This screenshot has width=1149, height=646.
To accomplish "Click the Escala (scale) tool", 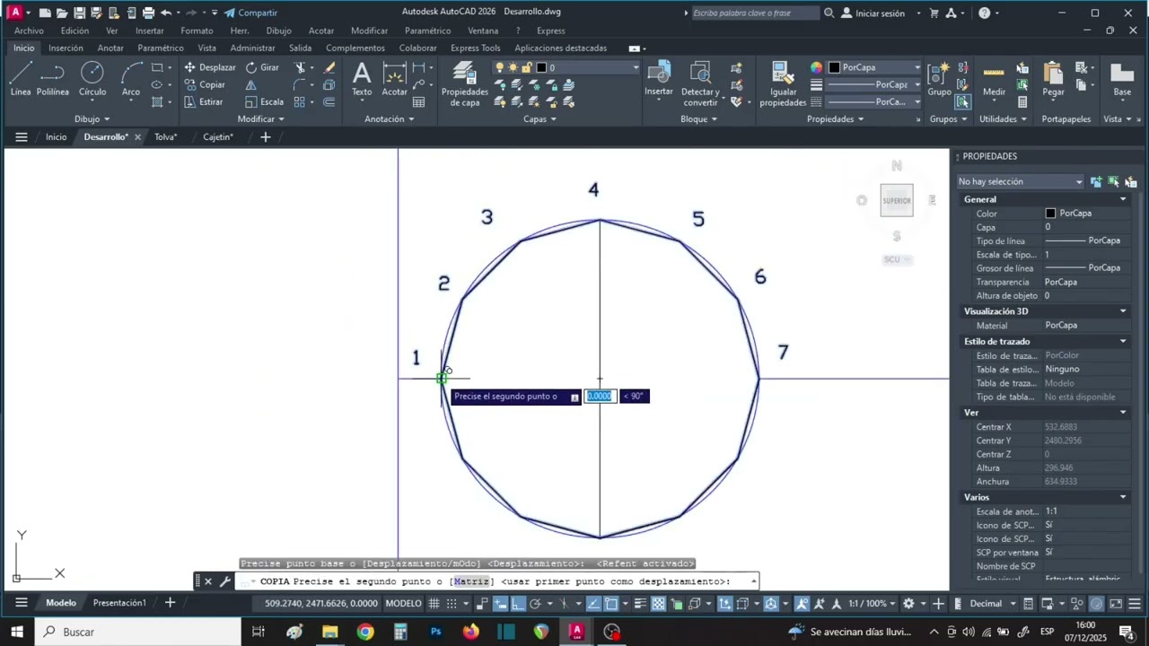I will 265,101.
